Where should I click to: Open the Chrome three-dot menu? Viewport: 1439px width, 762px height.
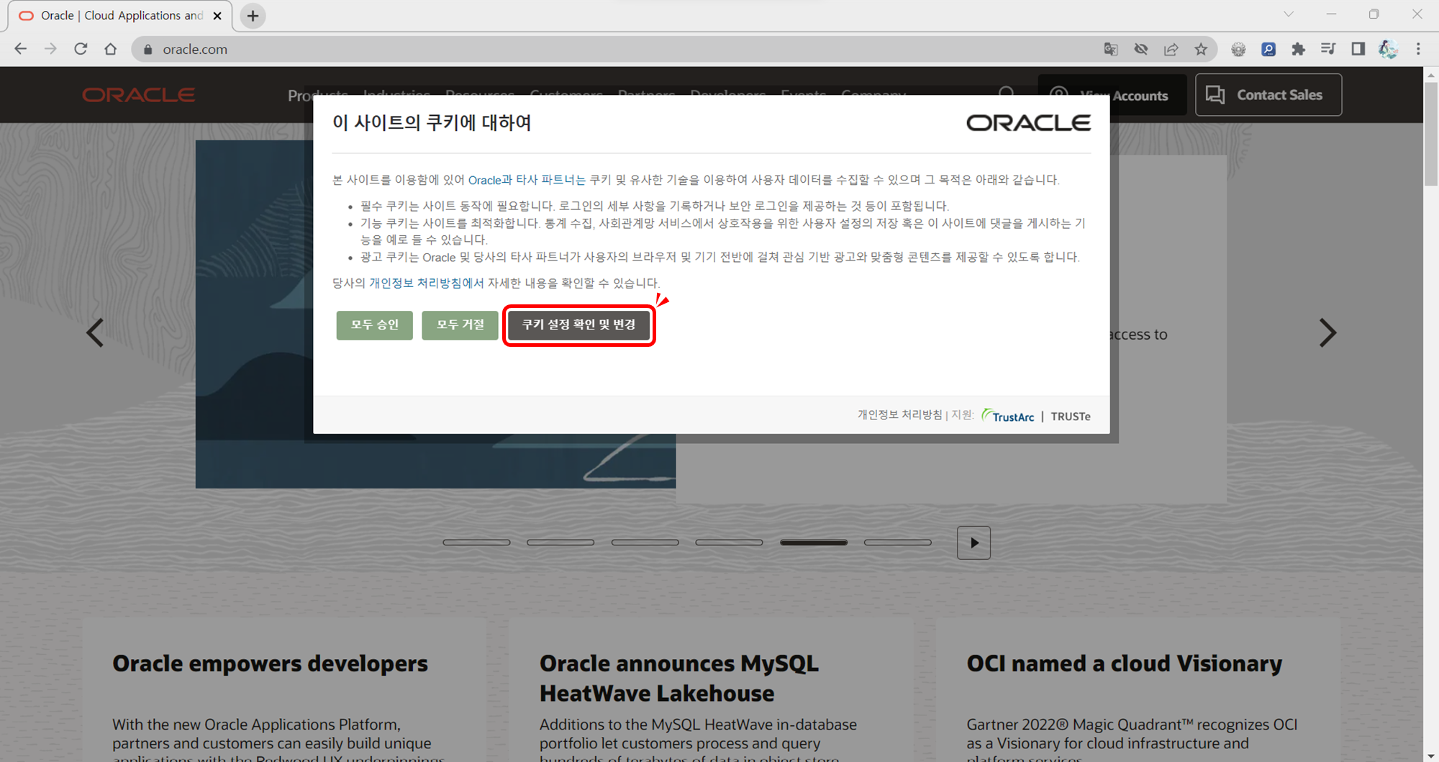(x=1418, y=49)
